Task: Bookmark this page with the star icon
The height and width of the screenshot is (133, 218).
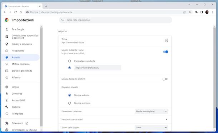Action: 190,12
